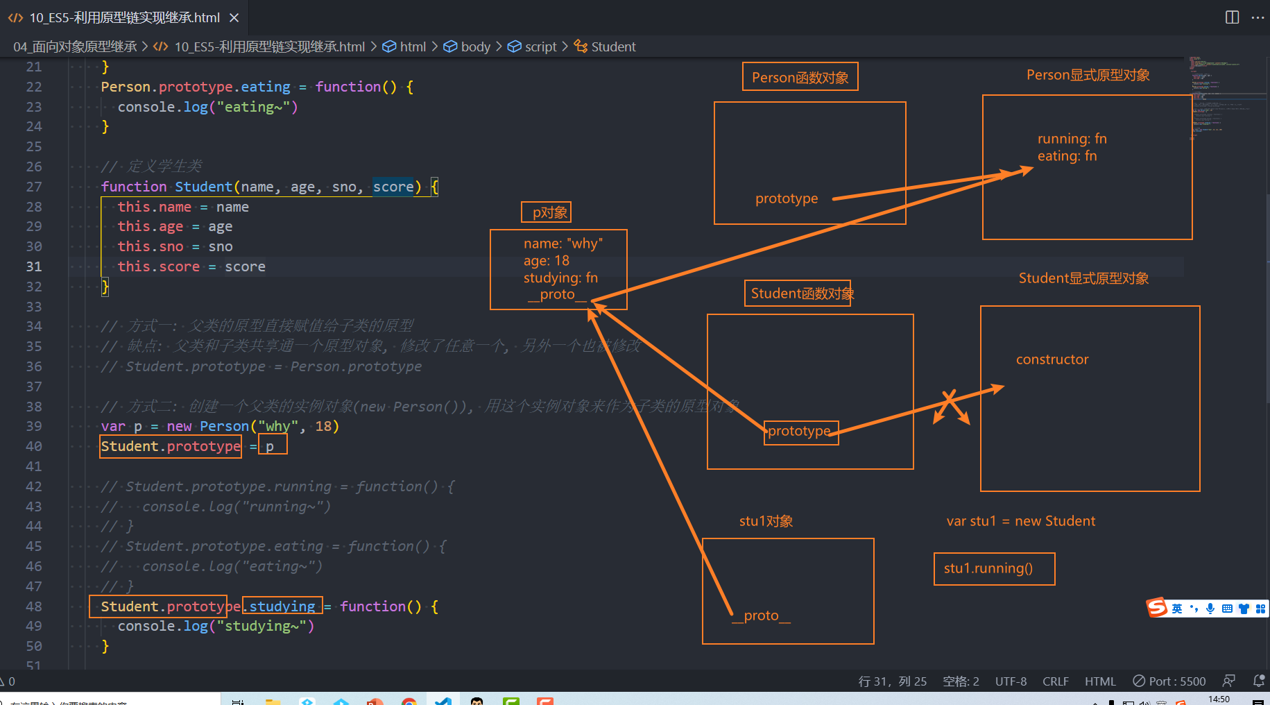
Task: Click console.log("studying~") on line 49
Action: tap(216, 626)
